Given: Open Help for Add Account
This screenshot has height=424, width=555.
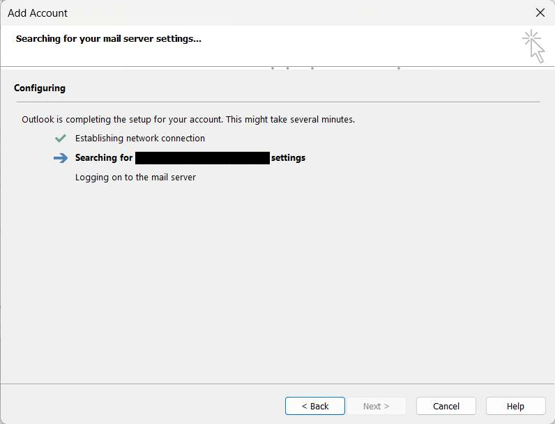Looking at the screenshot, I should 515,406.
